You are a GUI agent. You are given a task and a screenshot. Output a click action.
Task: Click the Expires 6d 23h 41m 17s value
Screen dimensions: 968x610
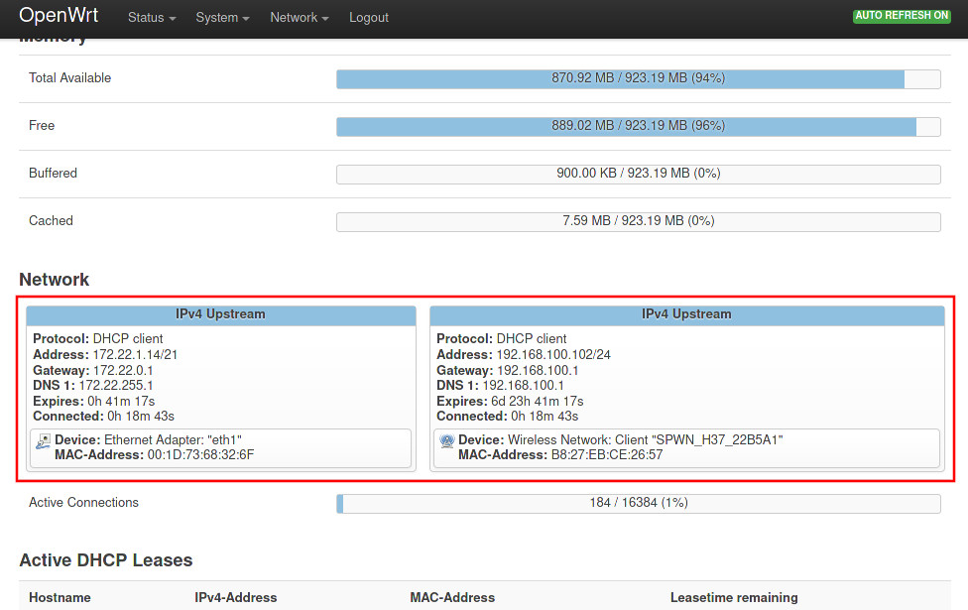[x=538, y=402]
